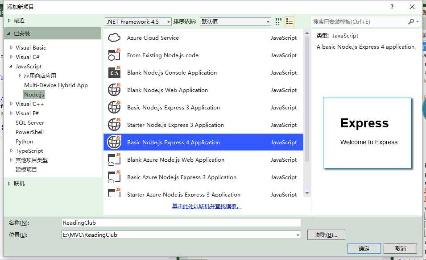The height and width of the screenshot is (260, 426).
Task: Select Blank Node.js Web Application text
Action: point(167,90)
